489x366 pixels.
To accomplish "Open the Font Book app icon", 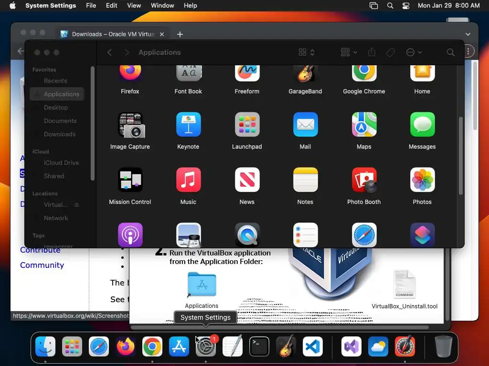I will 188,74.
